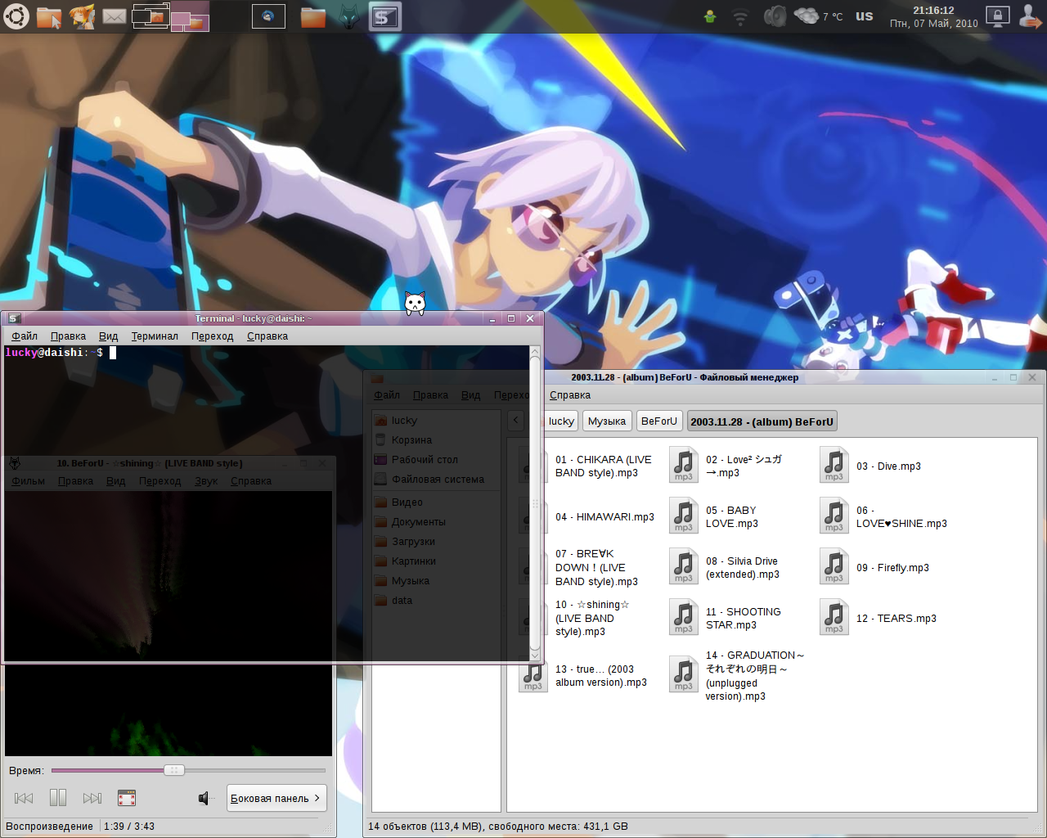Click the green user status tray icon
Viewport: 1047px width, 838px height.
click(x=710, y=16)
